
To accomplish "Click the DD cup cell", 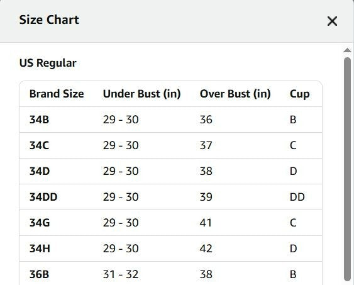I will (297, 197).
